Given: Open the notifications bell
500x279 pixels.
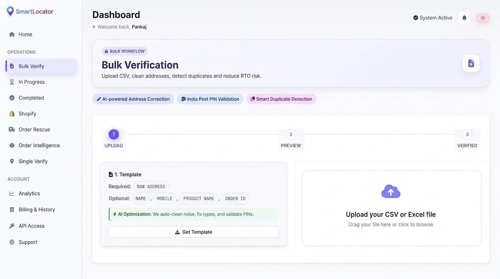Looking at the screenshot, I should tap(464, 18).
